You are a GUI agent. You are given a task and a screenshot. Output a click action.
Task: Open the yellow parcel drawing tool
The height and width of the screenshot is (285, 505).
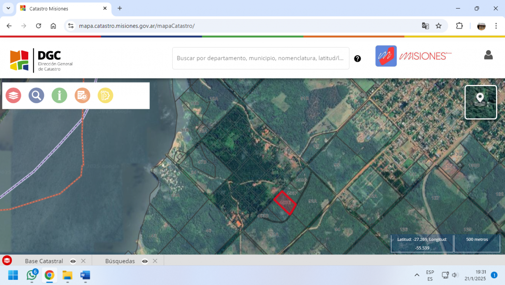click(x=105, y=95)
